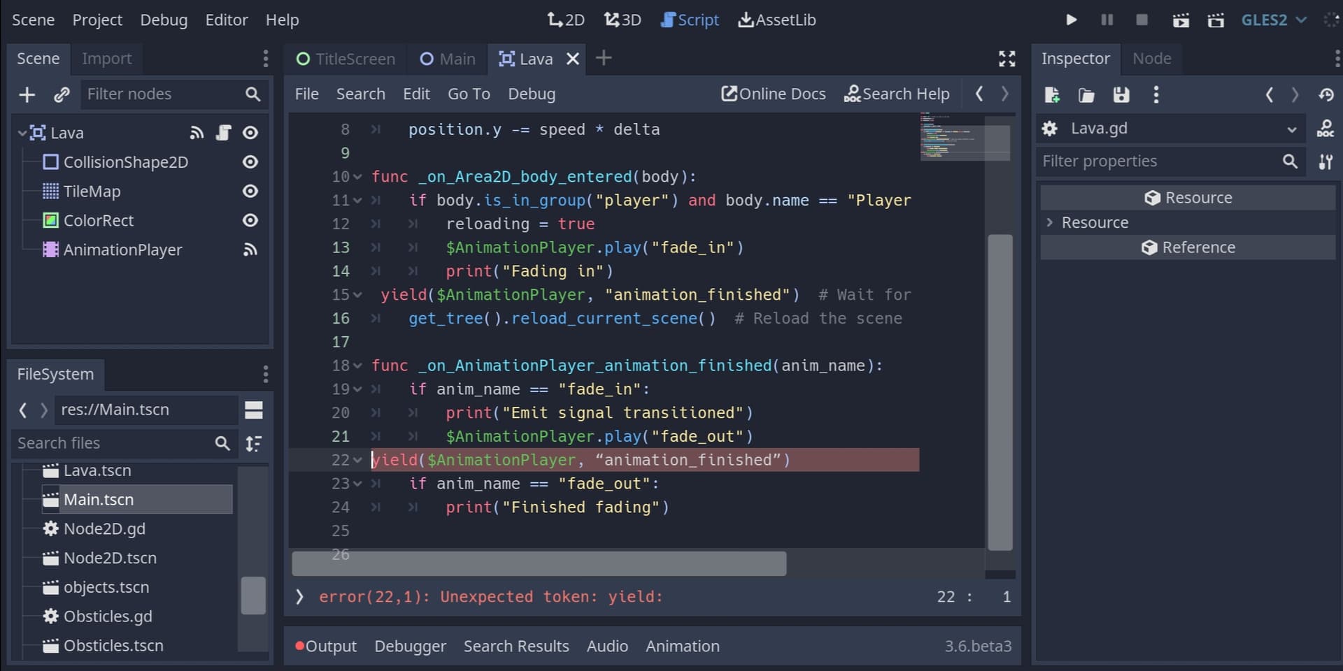Save the edited resource in Inspector

[x=1121, y=94]
